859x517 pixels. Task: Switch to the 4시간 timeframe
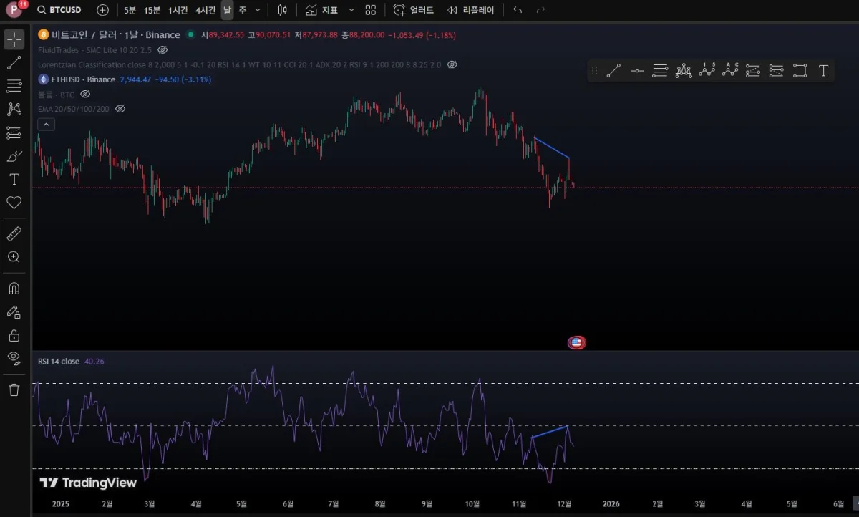click(205, 10)
